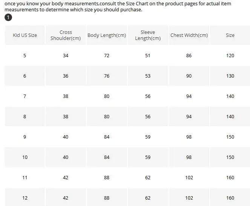Click the Sleeve Length(cm) column header
The image size is (250, 206).
click(148, 35)
